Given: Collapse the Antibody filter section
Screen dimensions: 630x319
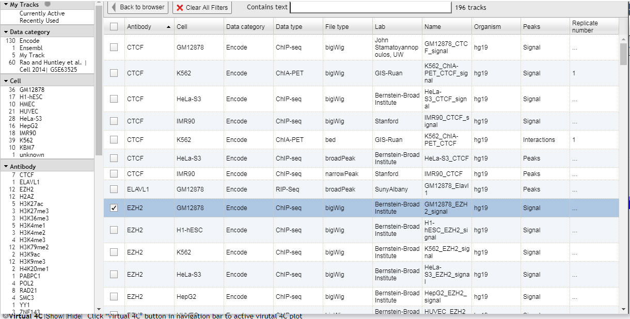Looking at the screenshot, I should coord(5,167).
